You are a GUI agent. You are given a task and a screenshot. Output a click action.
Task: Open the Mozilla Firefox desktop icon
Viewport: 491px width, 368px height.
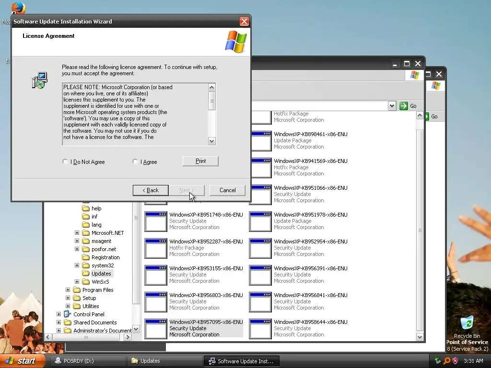18,9
